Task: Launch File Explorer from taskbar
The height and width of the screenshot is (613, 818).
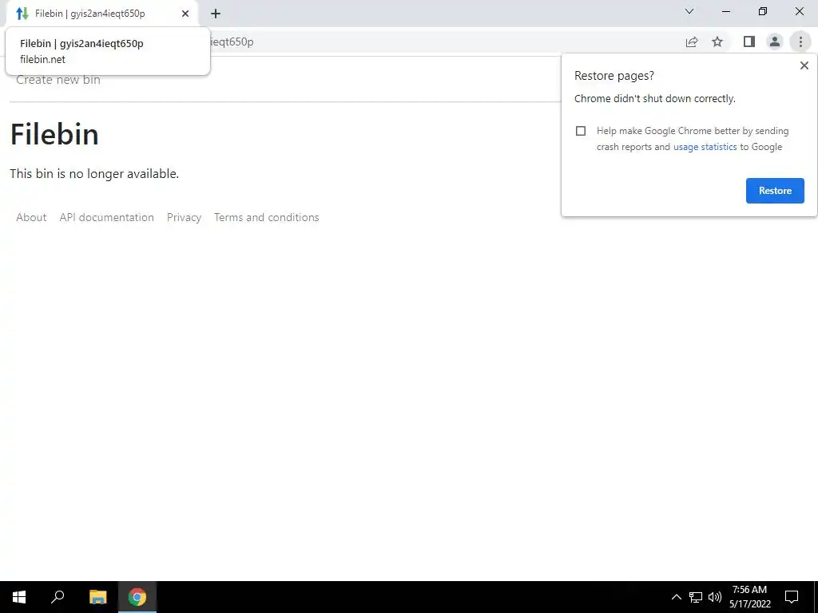Action: click(x=97, y=597)
